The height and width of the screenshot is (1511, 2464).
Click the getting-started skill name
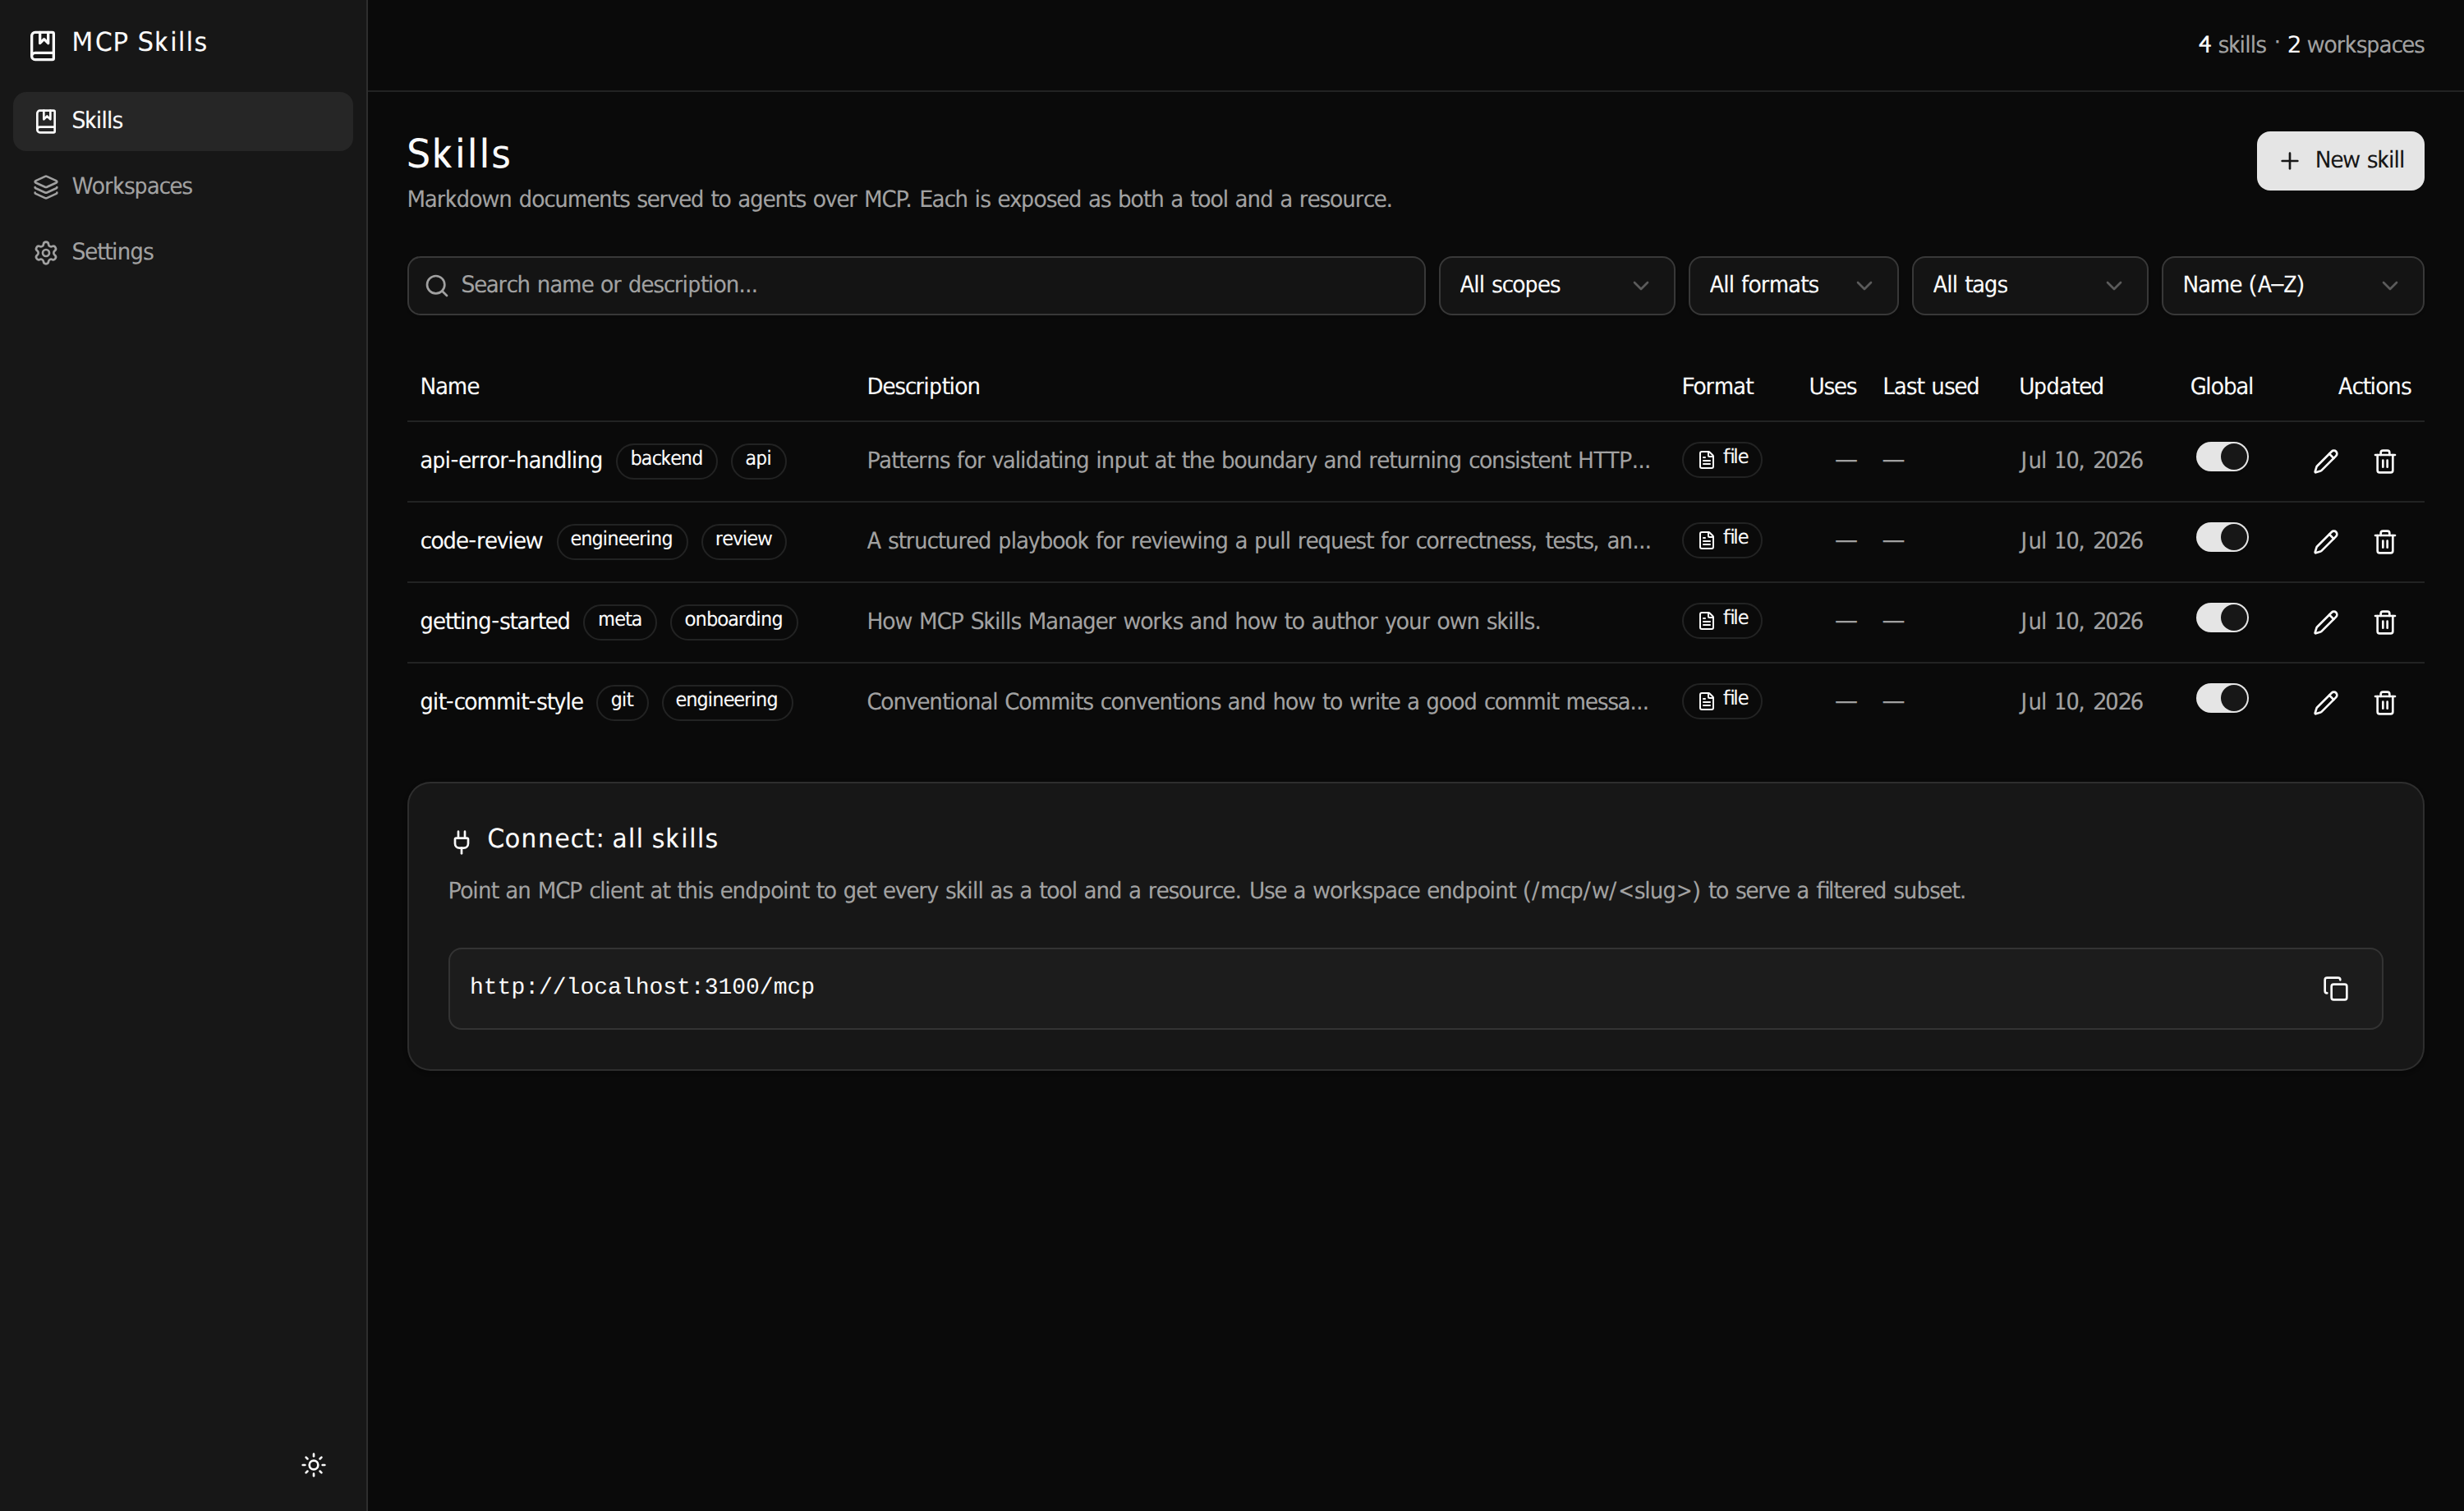click(495, 622)
